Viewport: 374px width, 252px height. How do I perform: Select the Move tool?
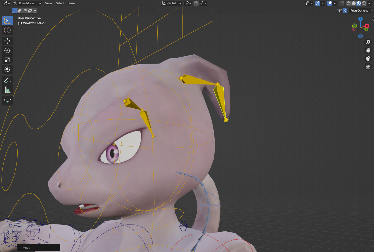[7, 41]
